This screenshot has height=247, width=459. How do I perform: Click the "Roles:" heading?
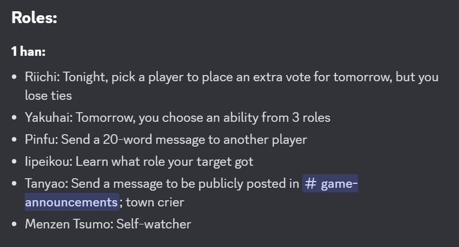pos(34,18)
